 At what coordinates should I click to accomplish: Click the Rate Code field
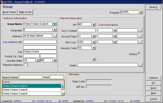99,81
